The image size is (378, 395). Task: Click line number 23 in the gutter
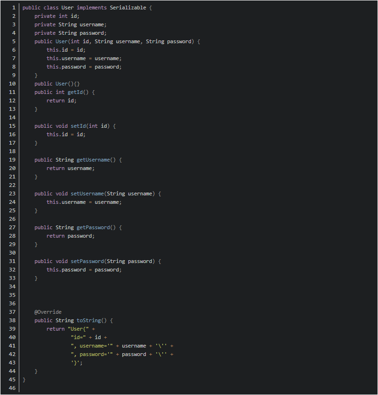[12, 194]
